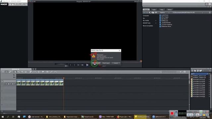The height and width of the screenshot is (119, 212).
Task: Click the Redo icon in the top toolbar
Action: click(x=22, y=4)
